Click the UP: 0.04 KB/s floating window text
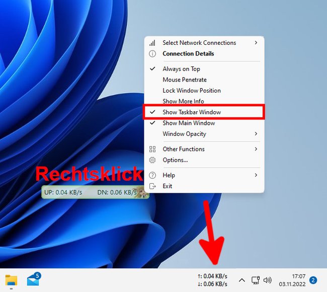This screenshot has width=327, height=292. coord(63,192)
